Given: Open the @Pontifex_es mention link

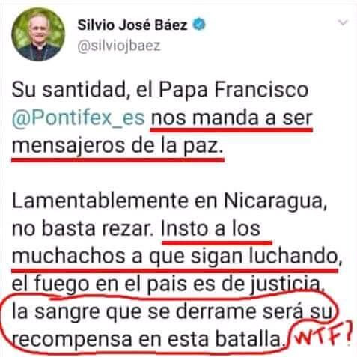Looking at the screenshot, I should [x=79, y=118].
